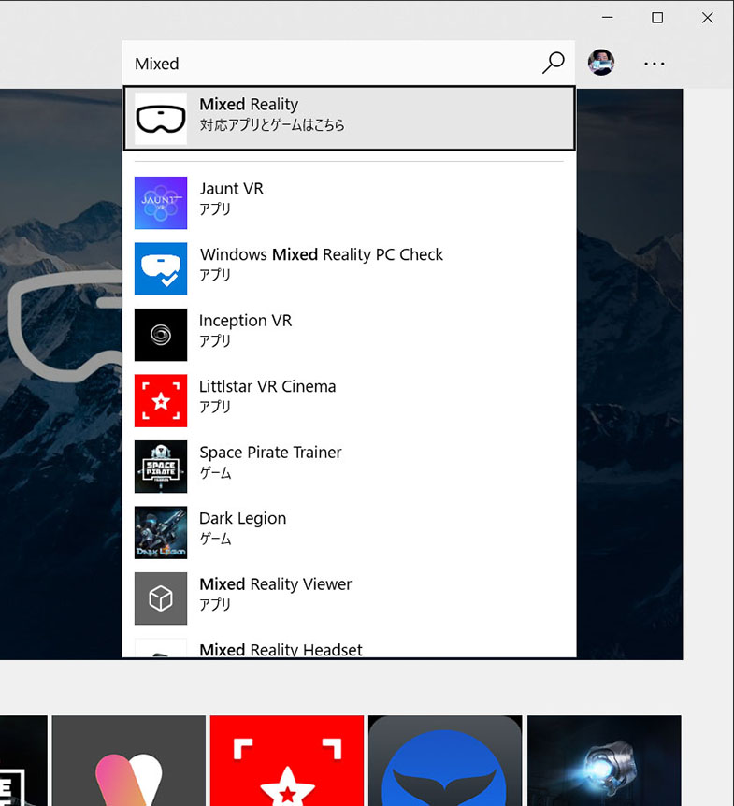Image resolution: width=734 pixels, height=806 pixels.
Task: Click the Space Pirate Trainer icon
Action: point(161,467)
